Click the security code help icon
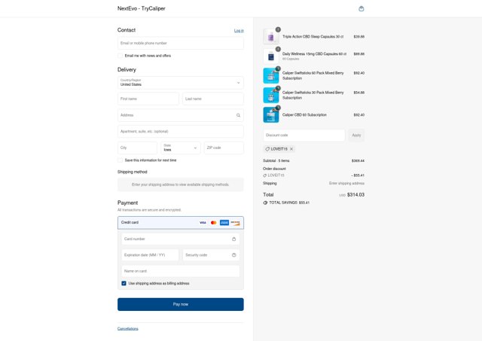Screen dimensions: 482x341 [x=234, y=255]
